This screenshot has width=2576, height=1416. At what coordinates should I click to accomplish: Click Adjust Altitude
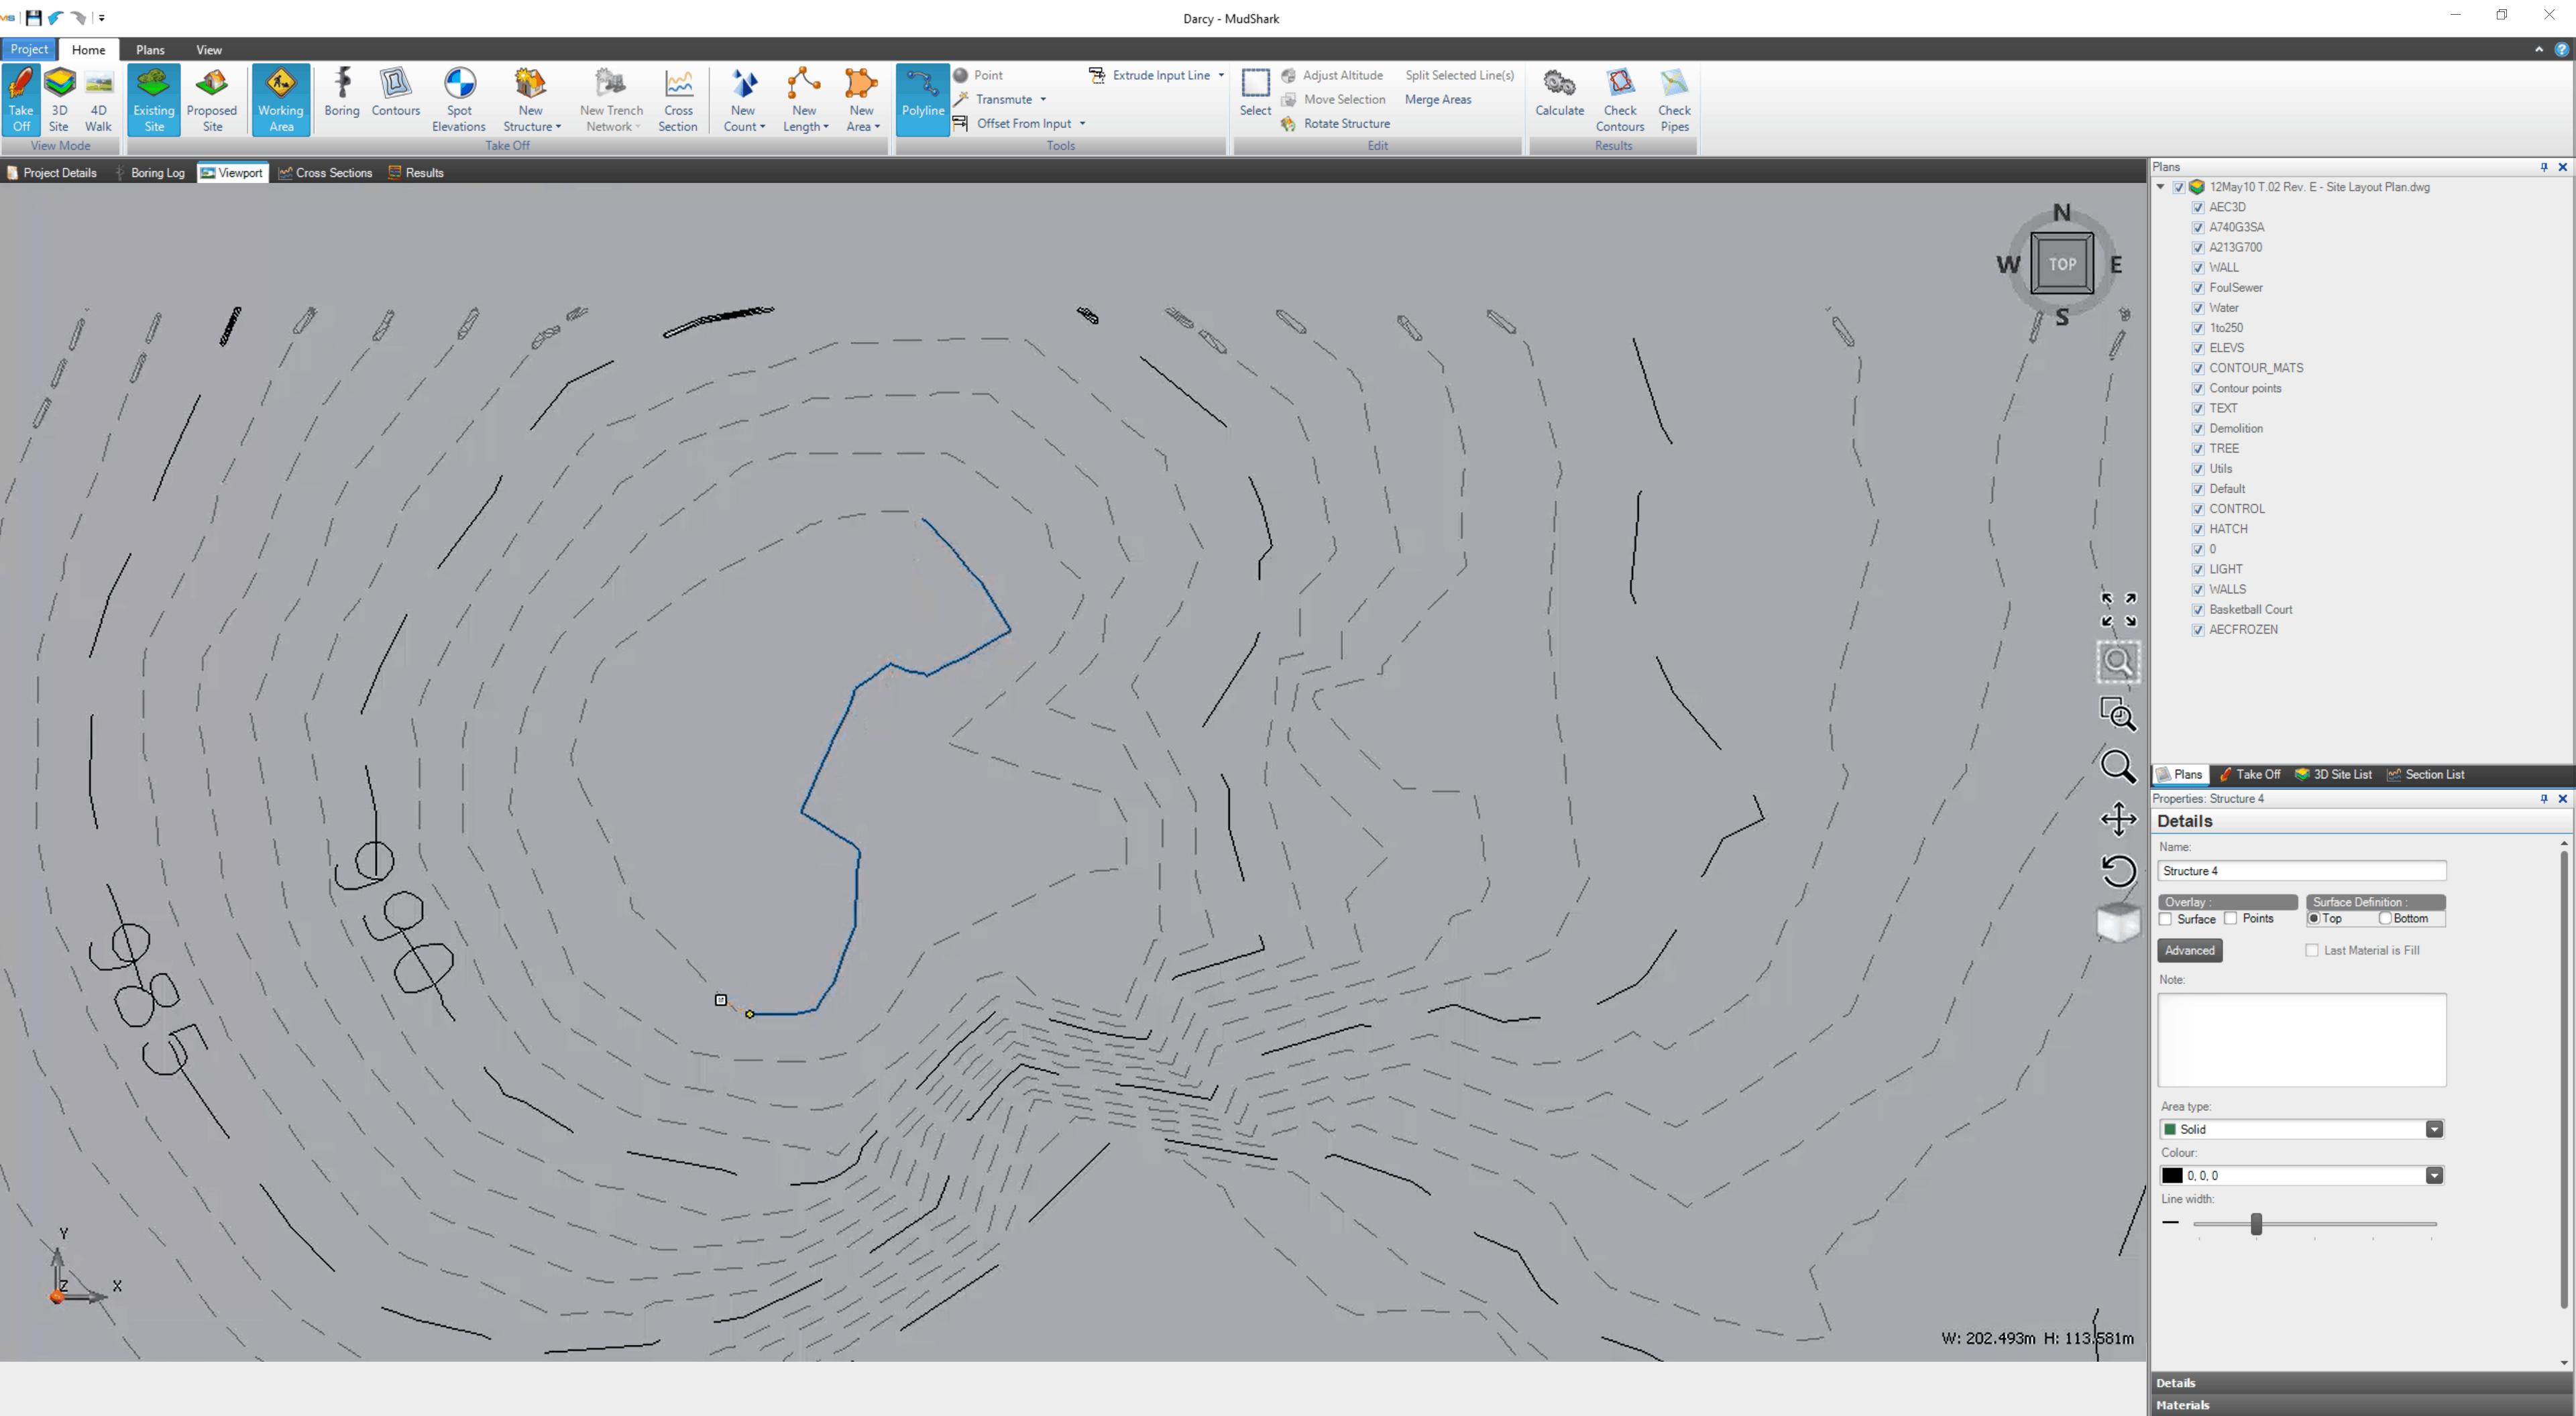coord(1333,75)
